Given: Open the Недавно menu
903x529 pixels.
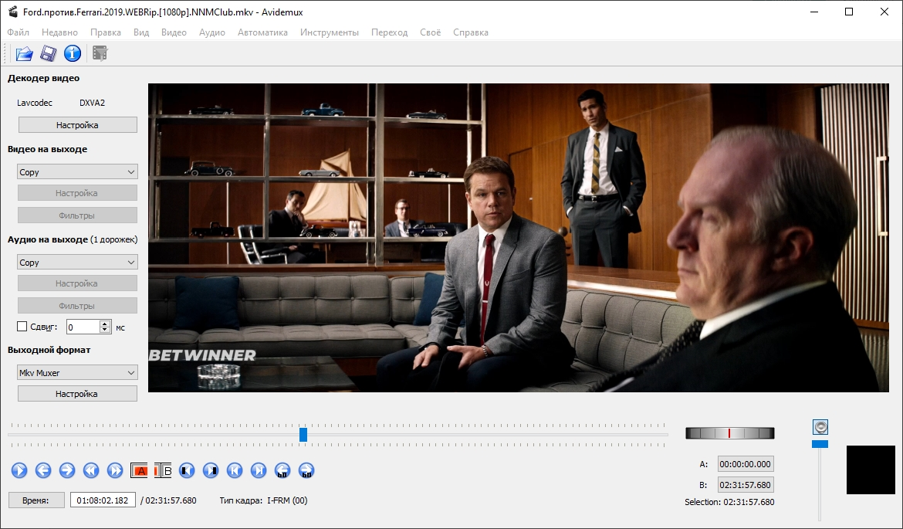Looking at the screenshot, I should [60, 32].
